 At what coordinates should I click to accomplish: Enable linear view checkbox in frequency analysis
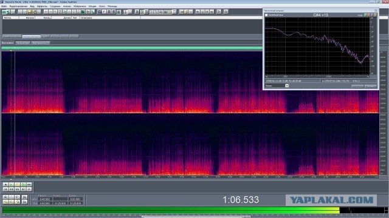coord(266,15)
